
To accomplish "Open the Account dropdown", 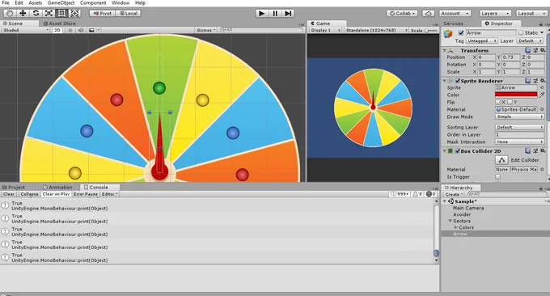I will (x=455, y=13).
